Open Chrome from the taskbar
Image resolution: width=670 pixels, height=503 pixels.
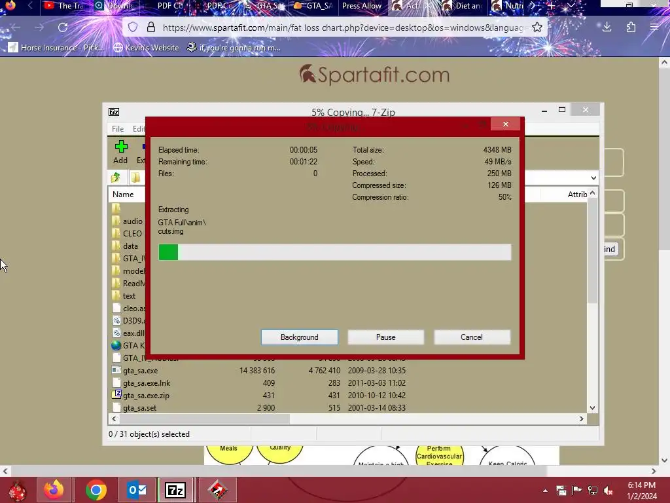96,490
